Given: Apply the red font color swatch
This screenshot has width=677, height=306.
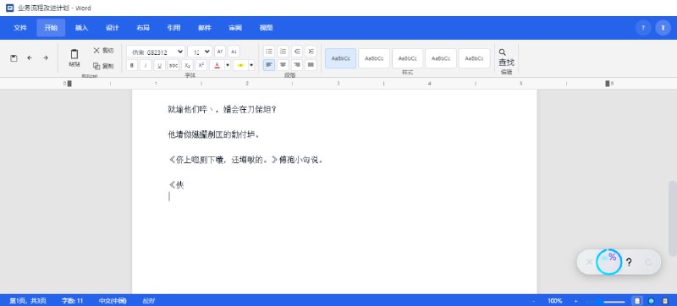Looking at the screenshot, I should click(x=217, y=65).
